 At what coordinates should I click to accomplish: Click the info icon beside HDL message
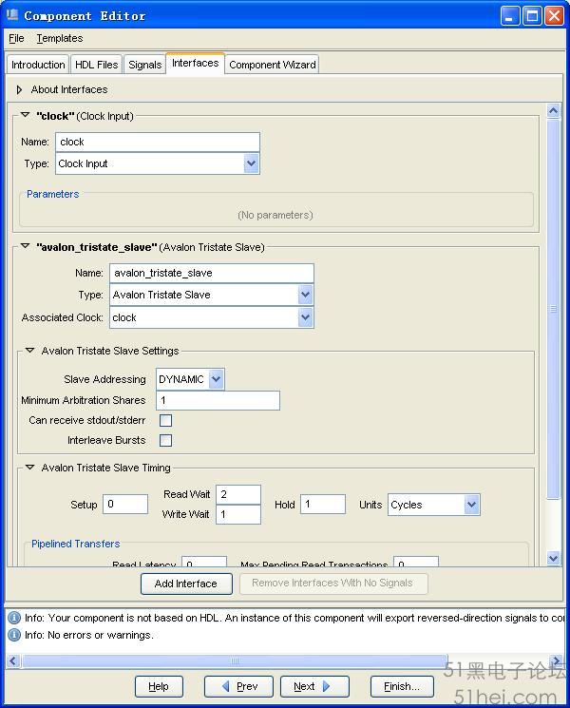point(14,618)
